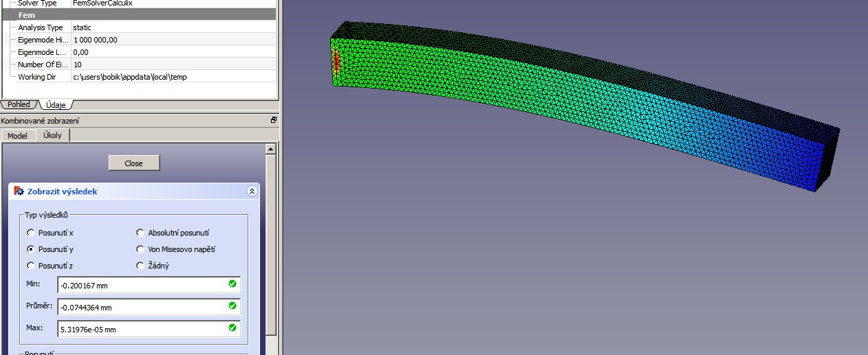This screenshot has height=355, width=868.
Task: Click the scroll up arrow in the task panel
Action: point(271,149)
